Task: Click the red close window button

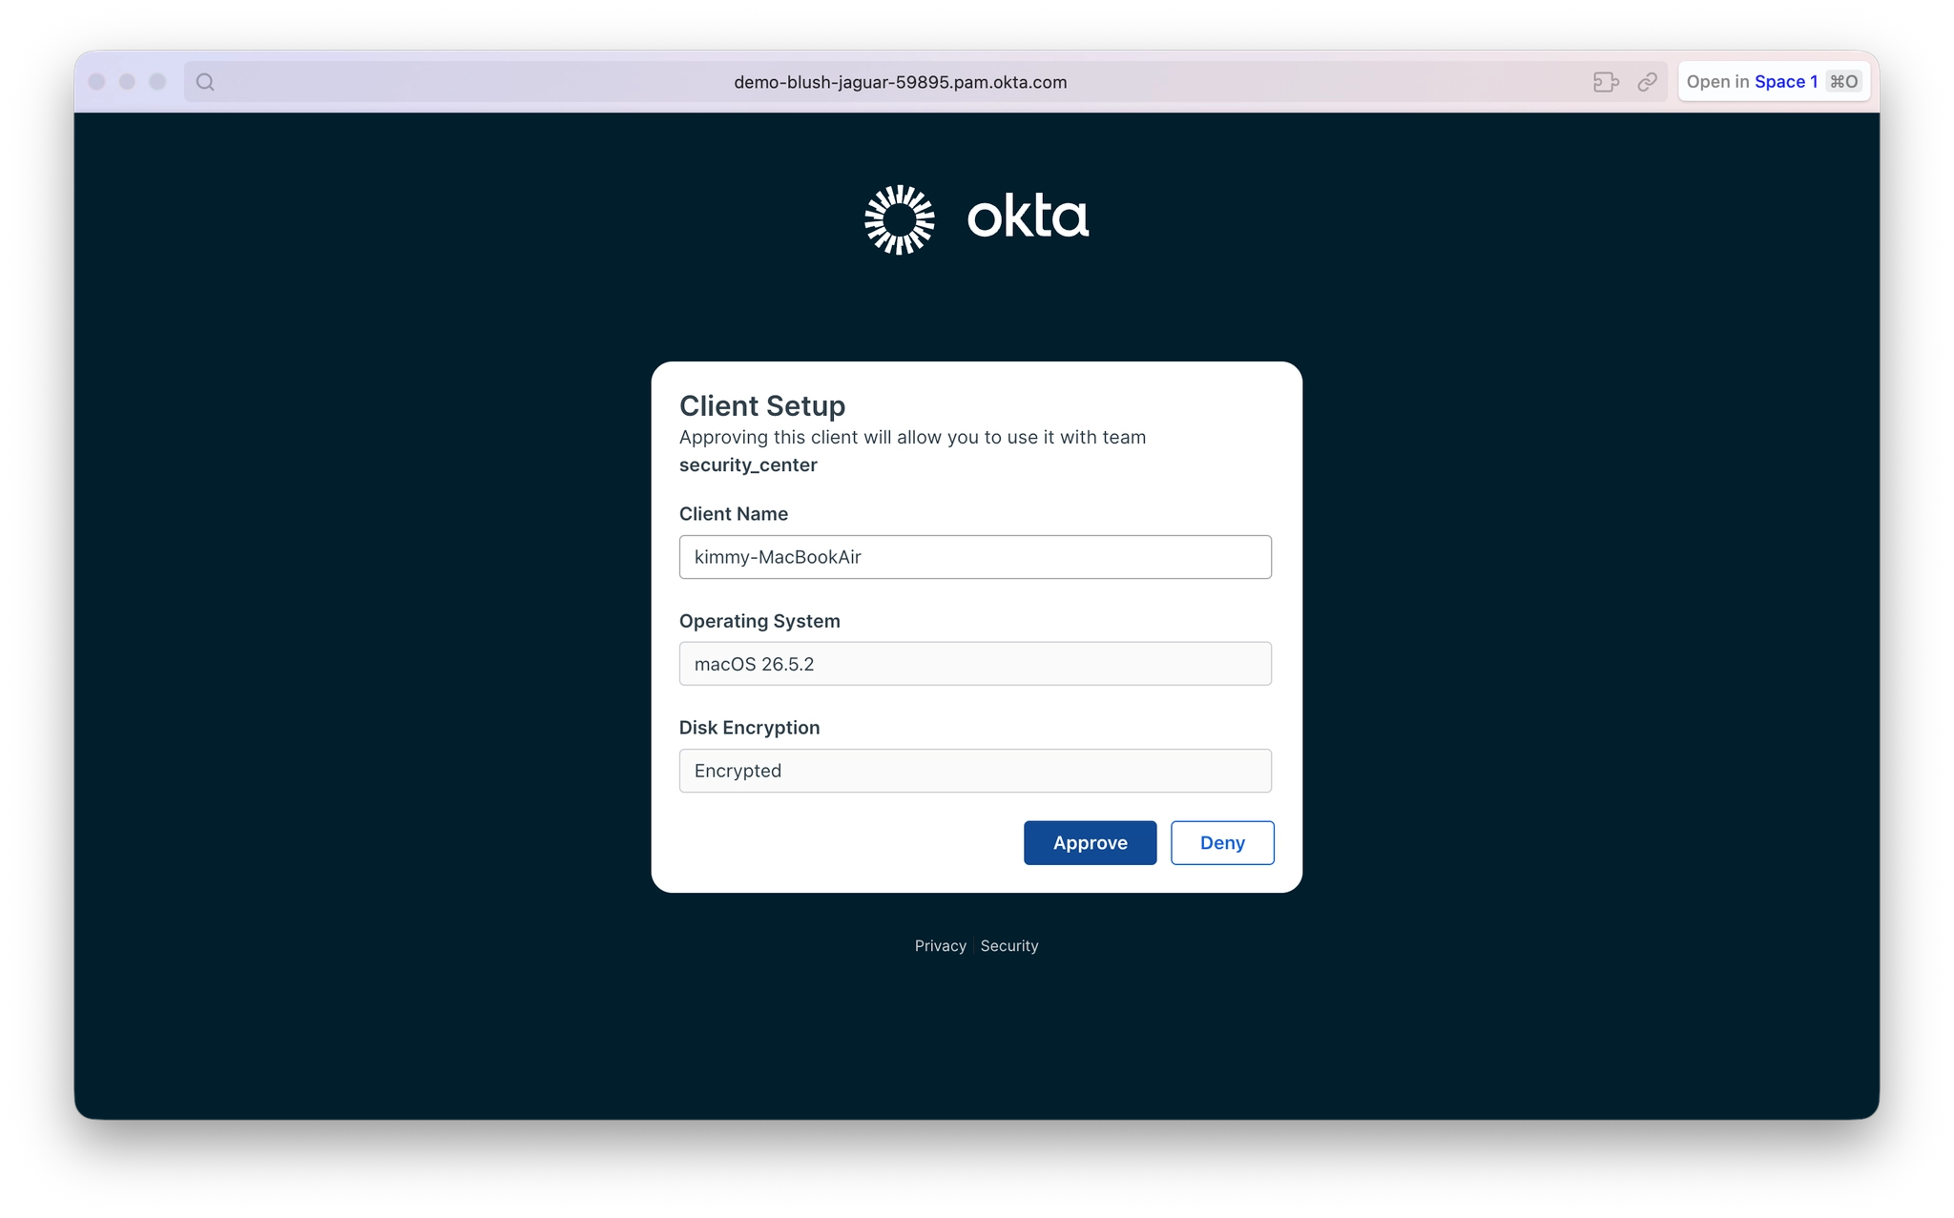Action: coord(96,82)
